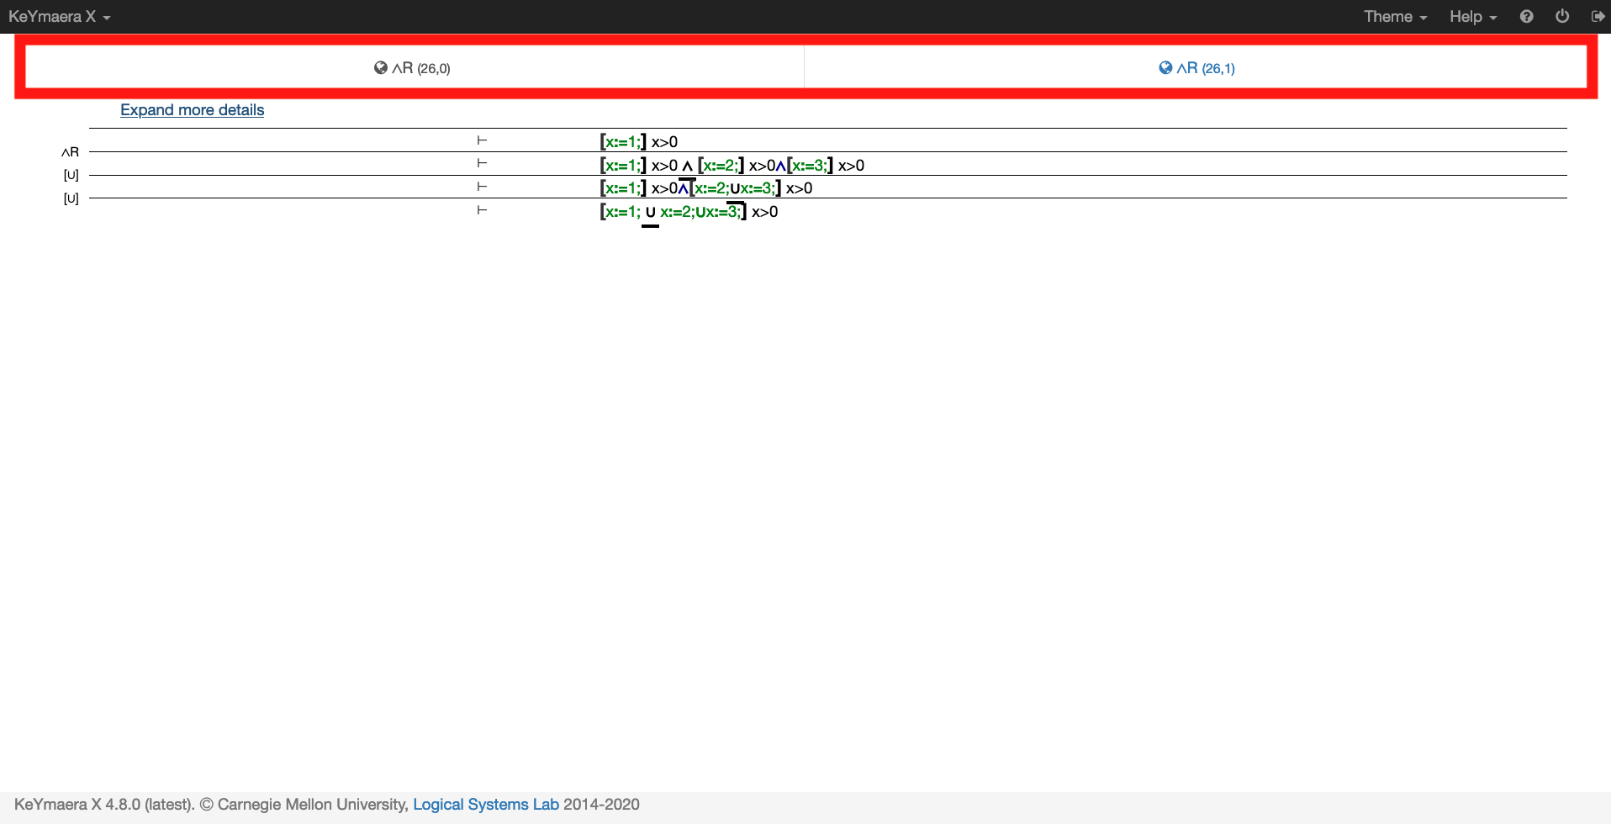Click the turnstile symbol of the topmost sequent
The width and height of the screenshot is (1611, 824).
click(x=480, y=140)
